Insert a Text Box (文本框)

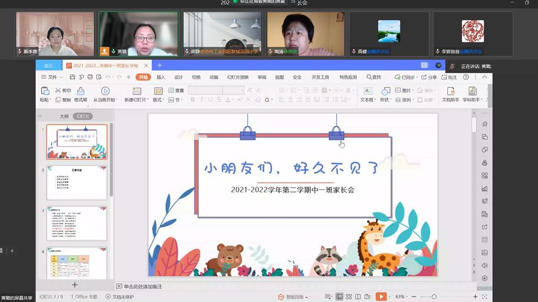[x=368, y=94]
